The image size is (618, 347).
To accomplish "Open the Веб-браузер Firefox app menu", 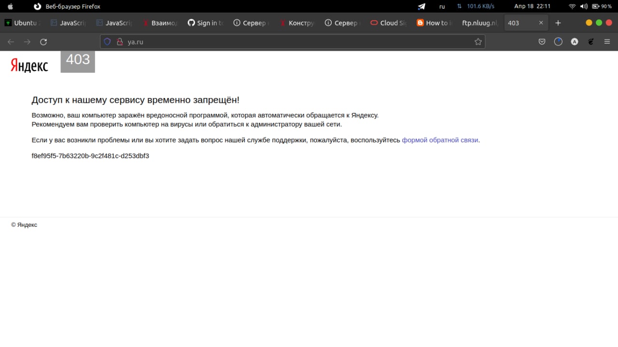I will (x=67, y=6).
